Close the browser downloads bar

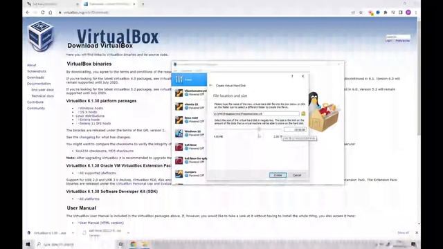click(417, 232)
